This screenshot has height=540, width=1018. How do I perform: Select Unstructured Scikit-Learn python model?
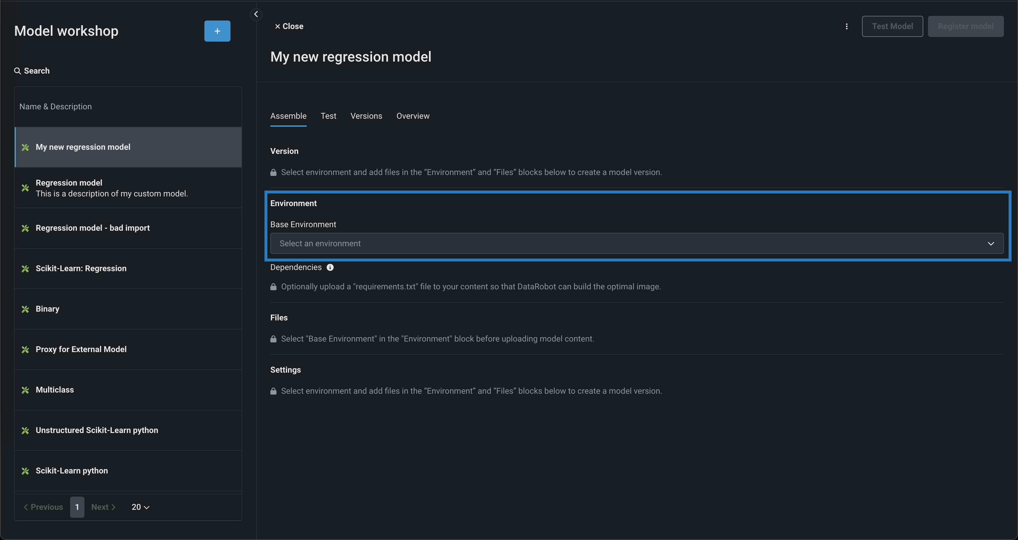pos(97,431)
